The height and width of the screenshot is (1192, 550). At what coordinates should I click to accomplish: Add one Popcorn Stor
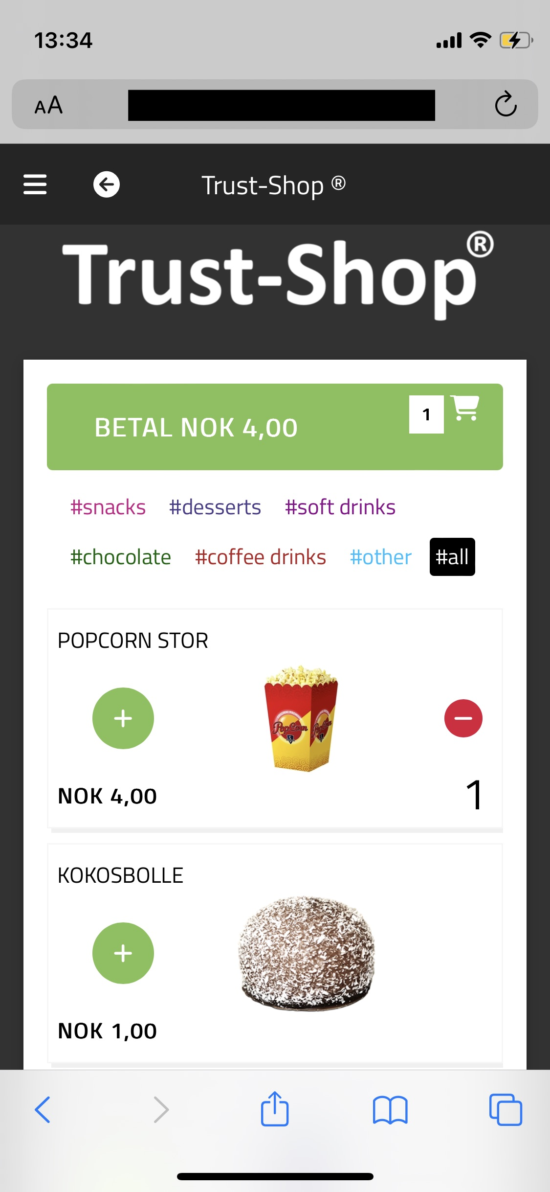tap(123, 718)
